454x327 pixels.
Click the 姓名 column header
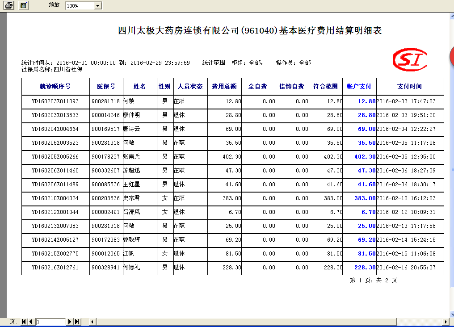click(x=139, y=86)
